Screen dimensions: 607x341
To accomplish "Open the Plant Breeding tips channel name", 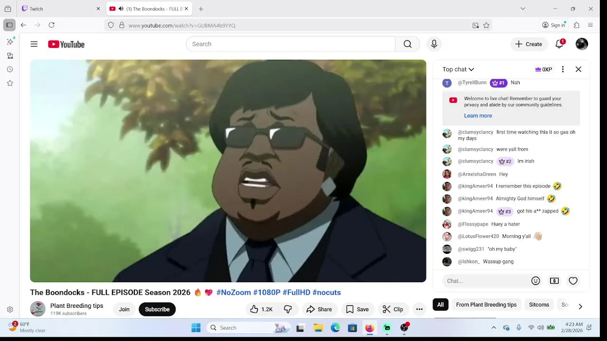I will click(77, 306).
